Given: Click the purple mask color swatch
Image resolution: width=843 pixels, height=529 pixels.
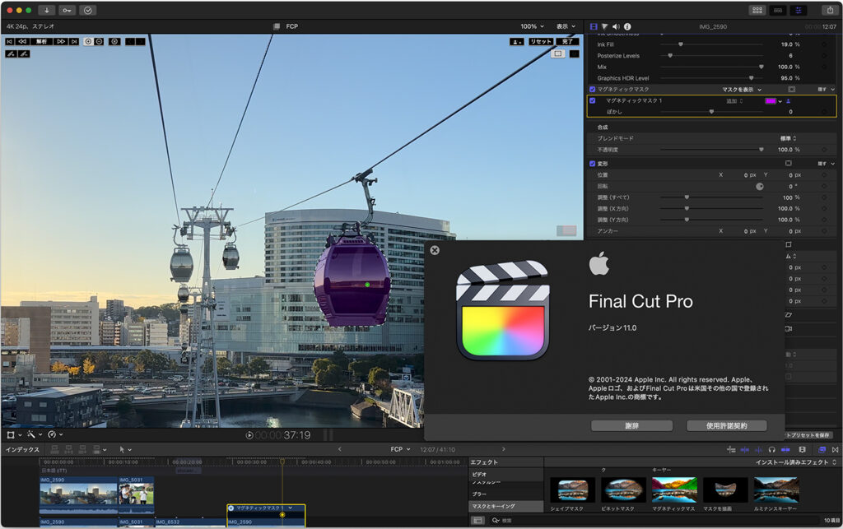Looking at the screenshot, I should click(771, 101).
